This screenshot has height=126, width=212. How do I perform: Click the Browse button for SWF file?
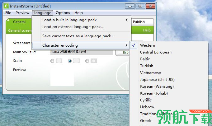122,52
